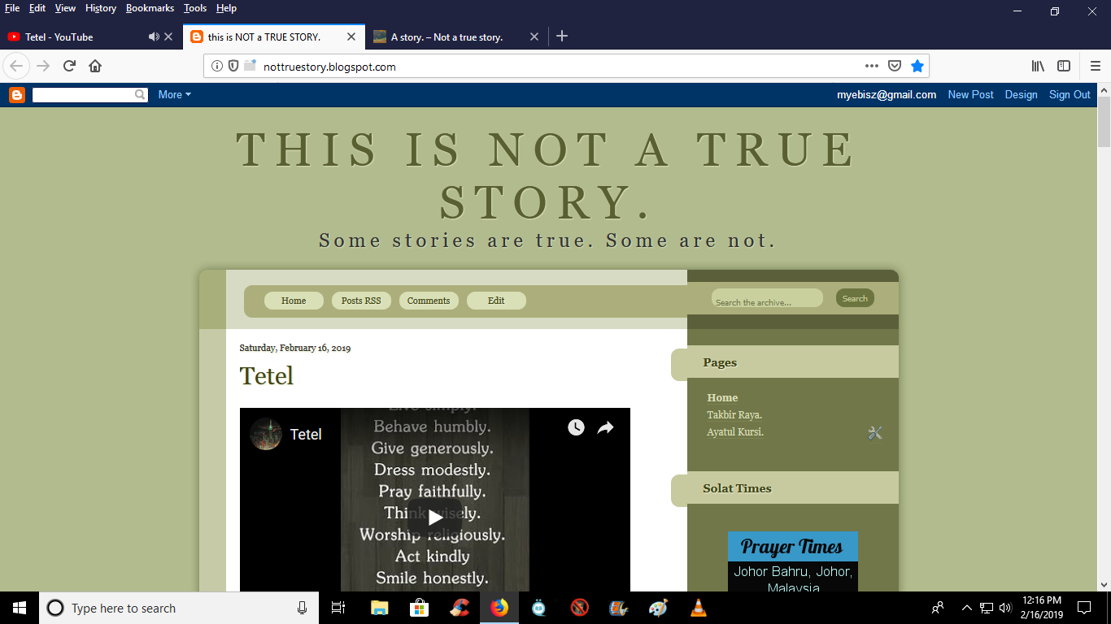This screenshot has height=624, width=1111.
Task: Show hidden system tray icons
Action: click(x=967, y=608)
